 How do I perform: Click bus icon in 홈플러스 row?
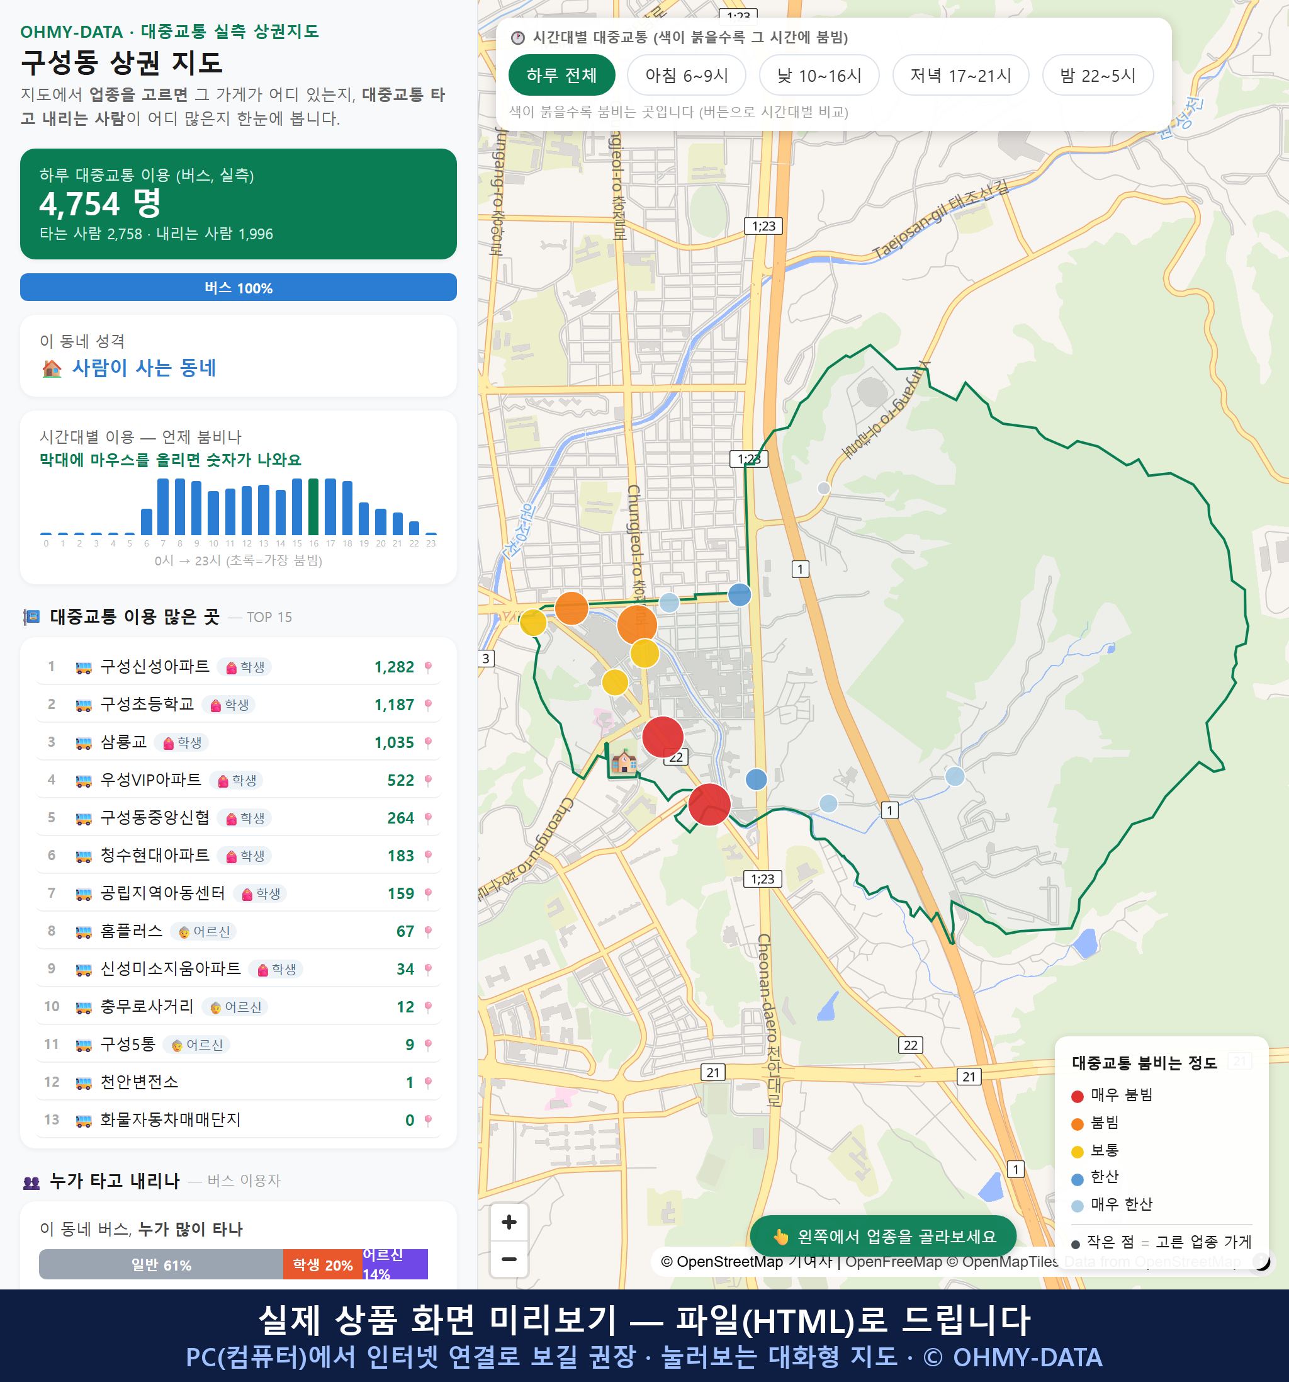coord(83,932)
